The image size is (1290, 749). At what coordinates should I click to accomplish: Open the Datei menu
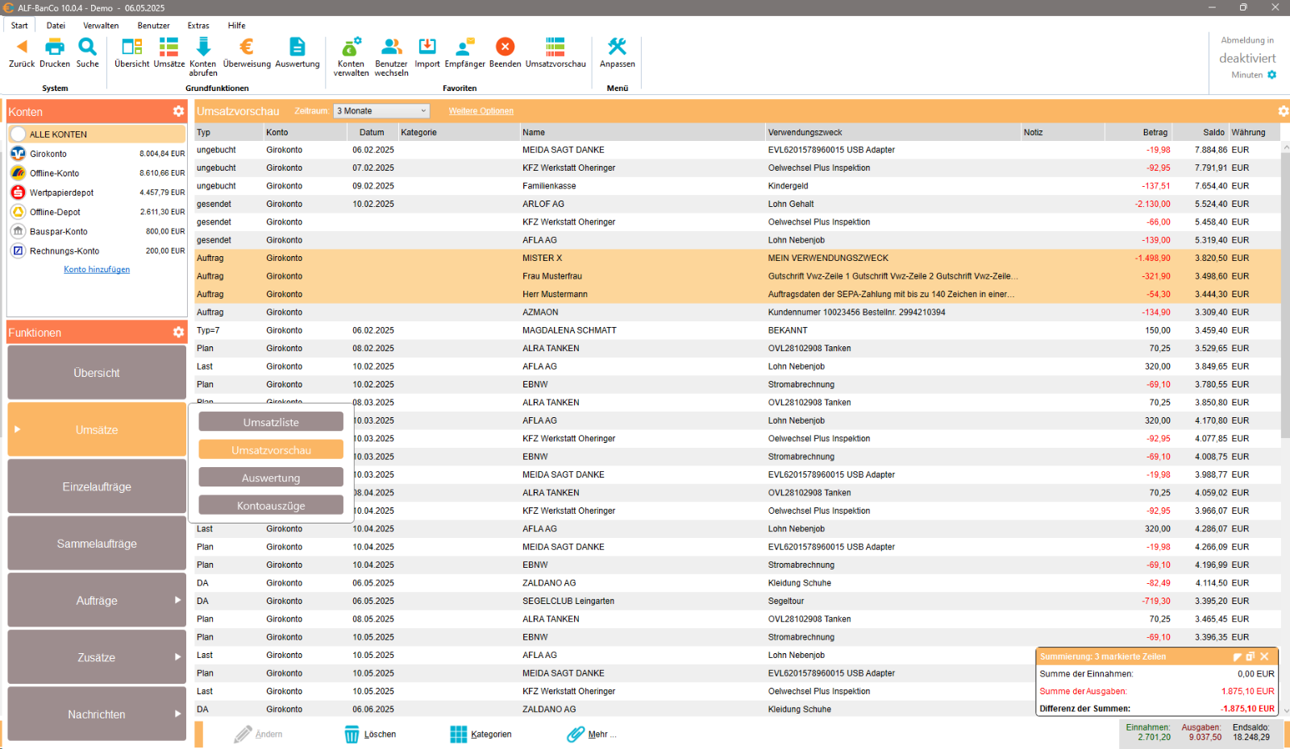(56, 26)
